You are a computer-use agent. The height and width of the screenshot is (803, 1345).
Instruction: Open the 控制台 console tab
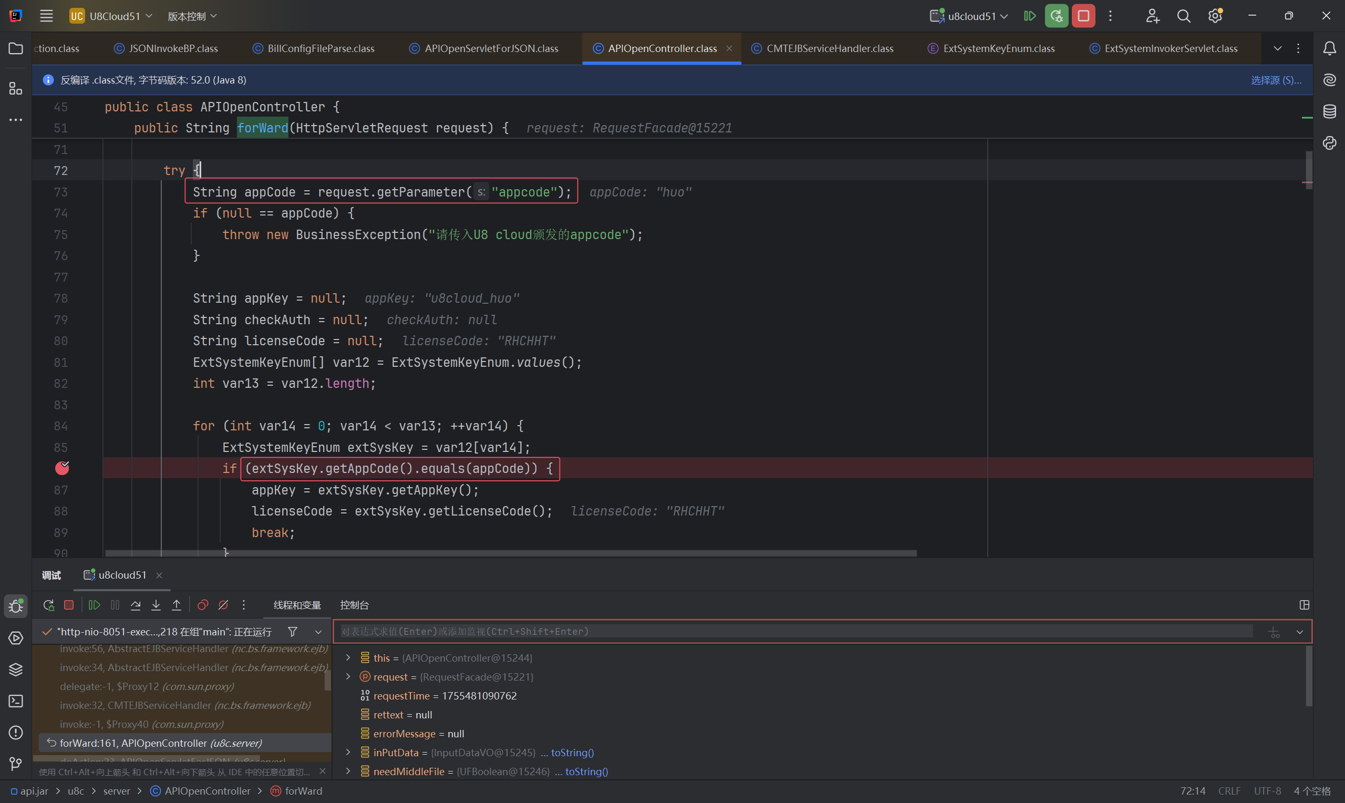coord(354,605)
